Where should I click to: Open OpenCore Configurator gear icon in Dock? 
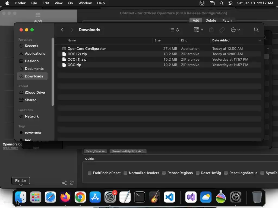(236, 197)
